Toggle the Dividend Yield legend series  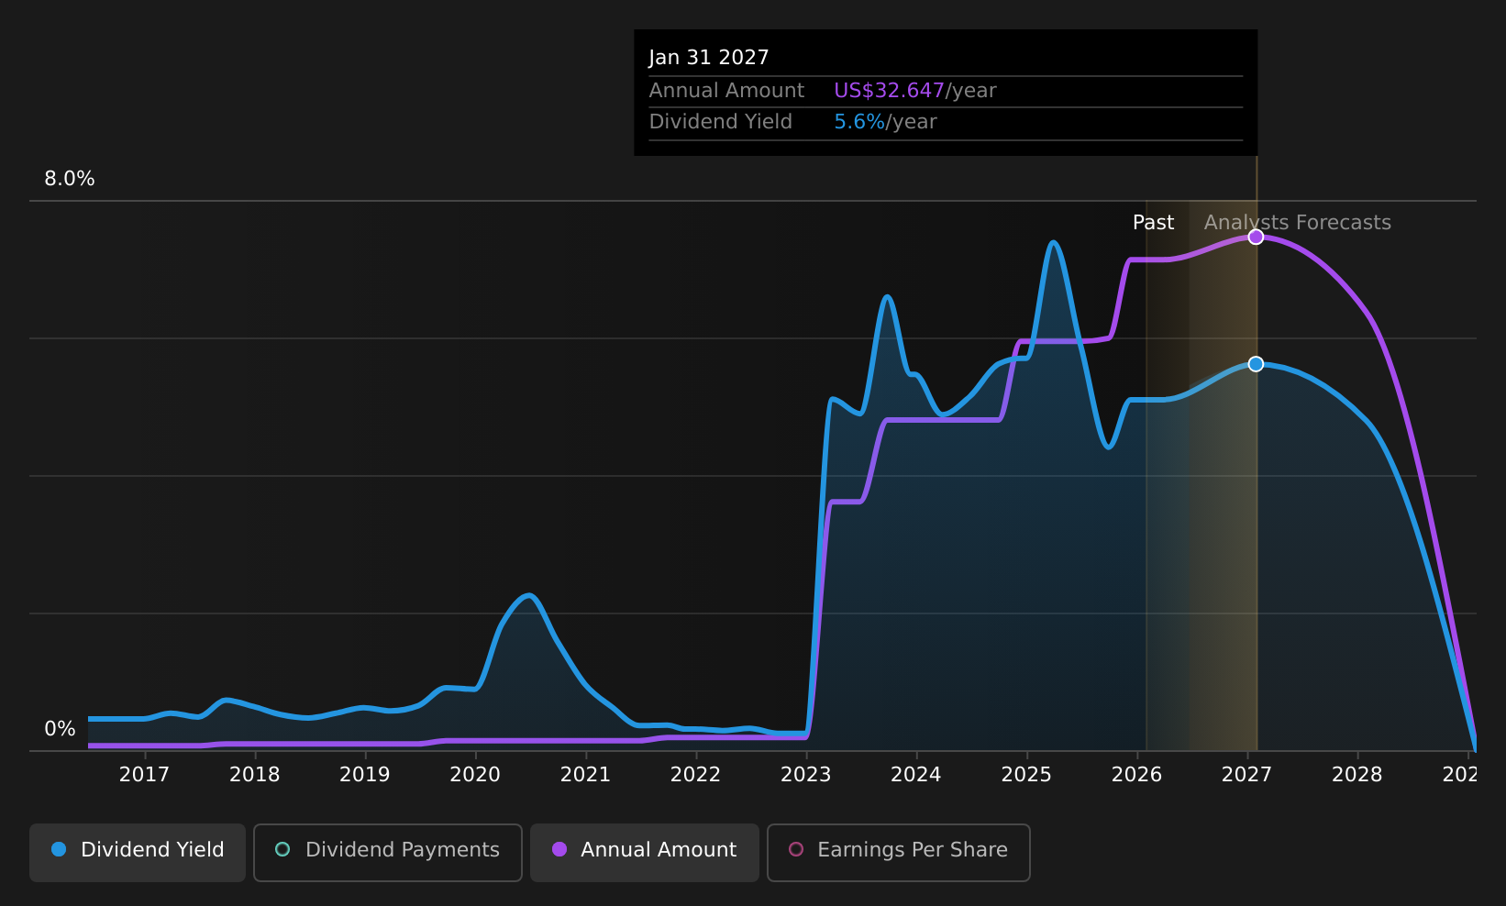click(x=138, y=852)
